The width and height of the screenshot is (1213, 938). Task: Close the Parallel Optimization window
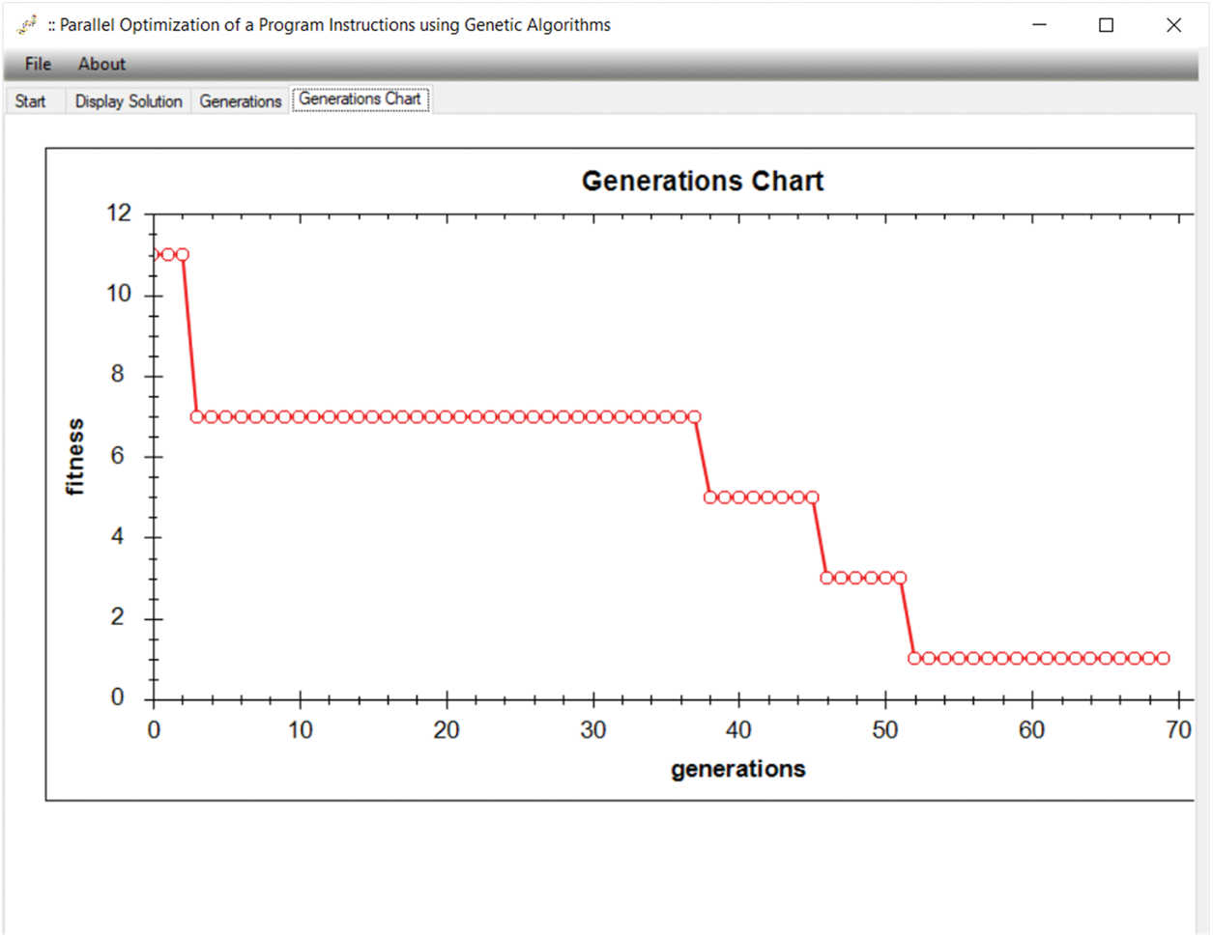[x=1173, y=25]
